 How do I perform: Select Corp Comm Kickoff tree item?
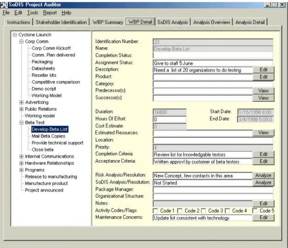tap(51, 48)
